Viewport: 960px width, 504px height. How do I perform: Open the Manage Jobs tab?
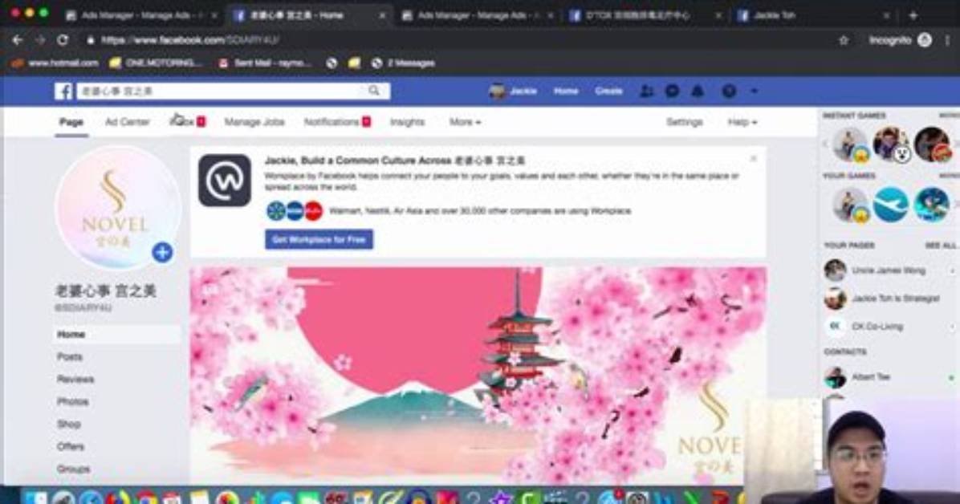coord(254,122)
